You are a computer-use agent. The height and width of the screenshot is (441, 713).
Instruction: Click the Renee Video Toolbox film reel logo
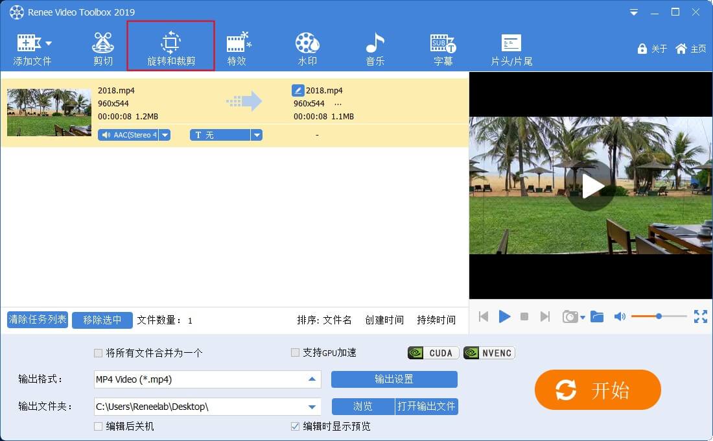pos(17,12)
